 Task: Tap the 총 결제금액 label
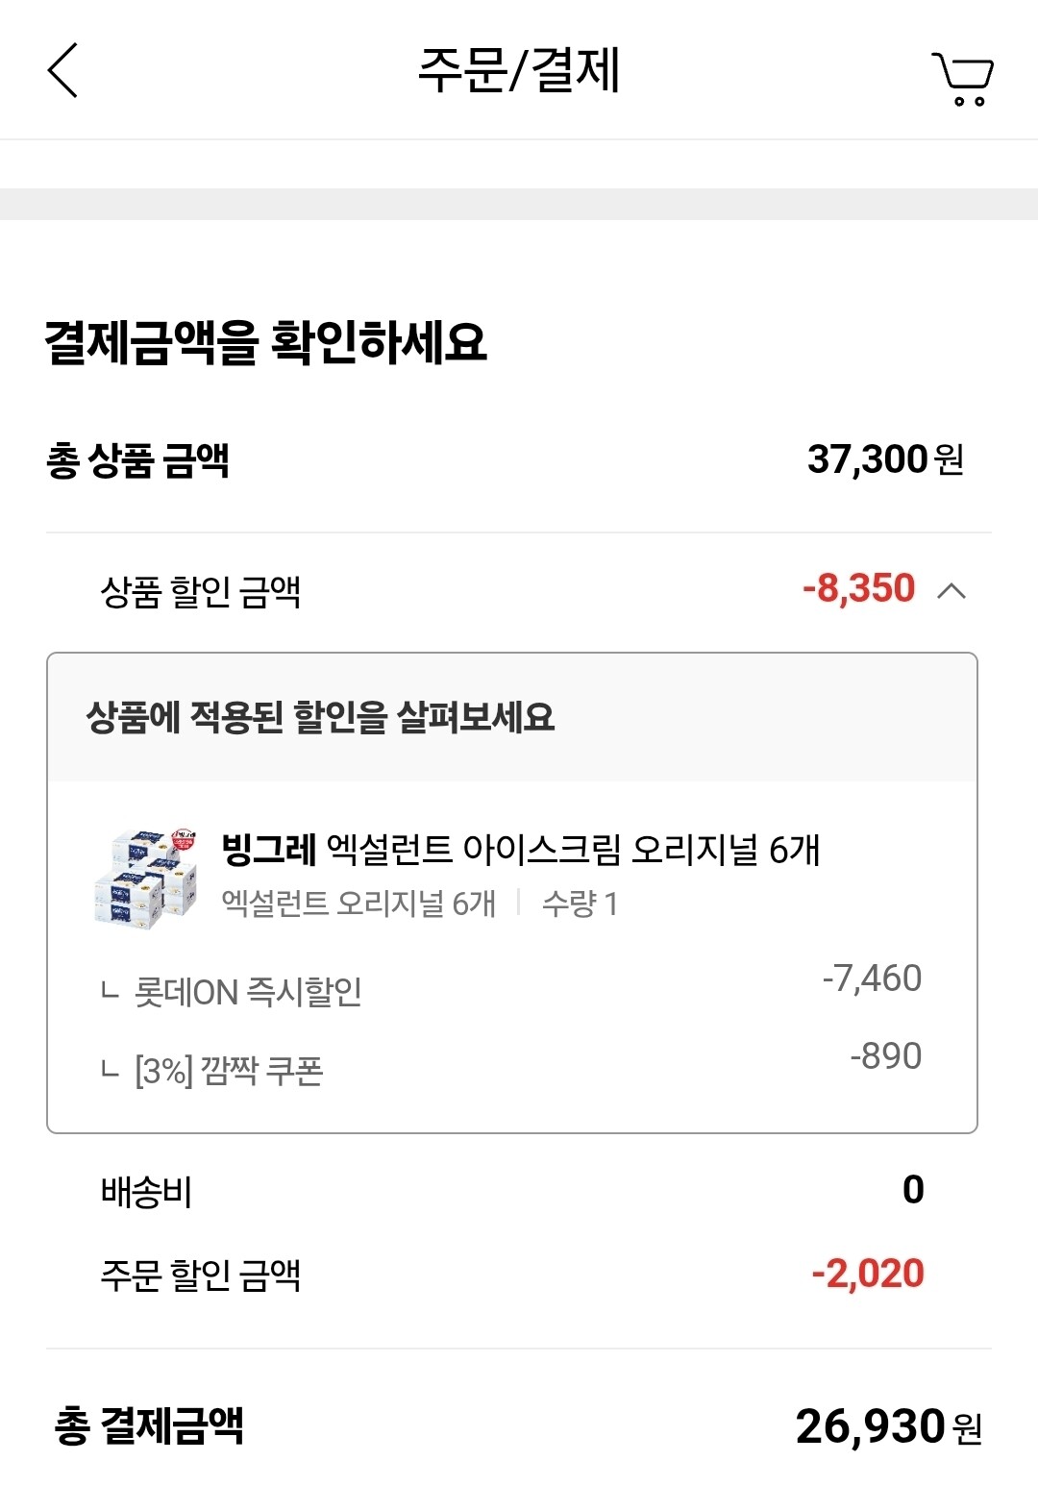(x=149, y=1425)
